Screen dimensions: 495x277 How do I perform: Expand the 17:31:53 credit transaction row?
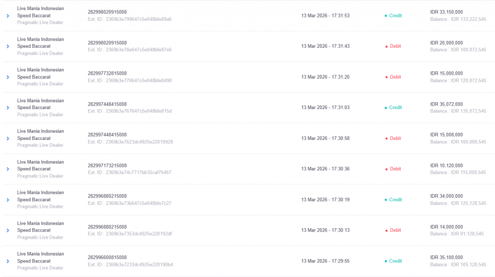tap(8, 16)
